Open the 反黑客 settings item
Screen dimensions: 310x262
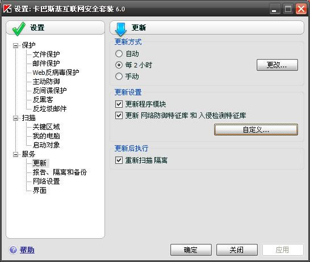click(43, 99)
